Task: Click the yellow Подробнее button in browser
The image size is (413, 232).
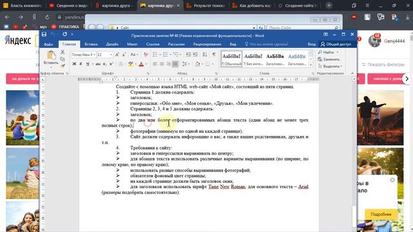Action: [x=381, y=214]
